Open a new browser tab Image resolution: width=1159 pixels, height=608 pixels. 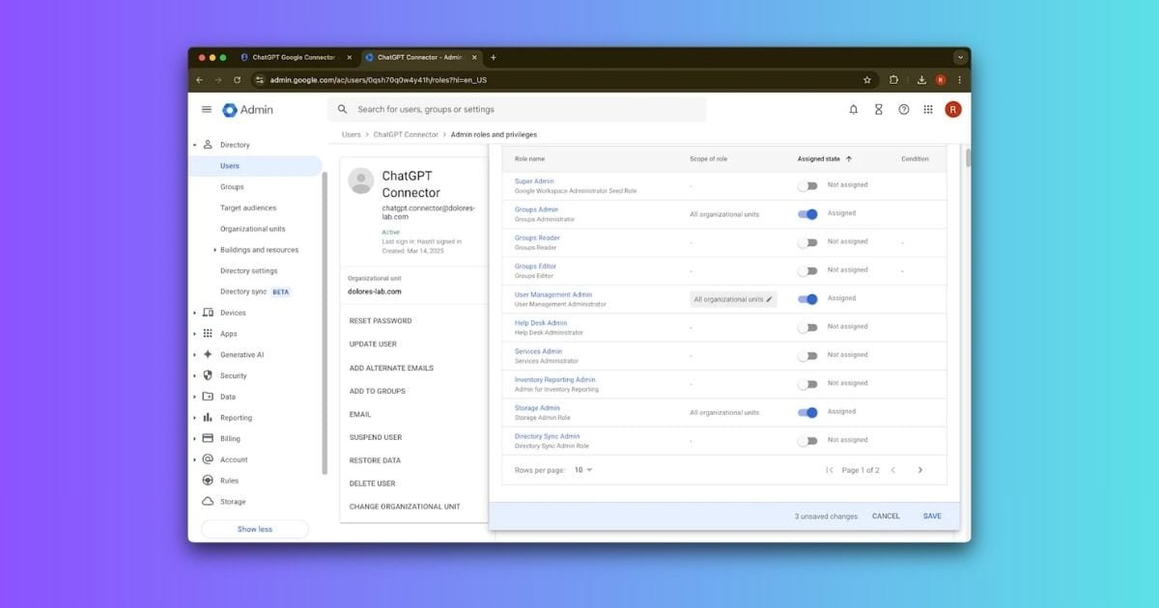pyautogui.click(x=494, y=57)
